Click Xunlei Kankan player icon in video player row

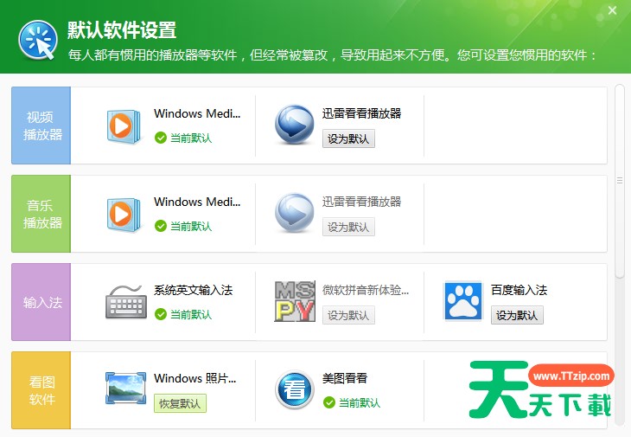click(294, 125)
